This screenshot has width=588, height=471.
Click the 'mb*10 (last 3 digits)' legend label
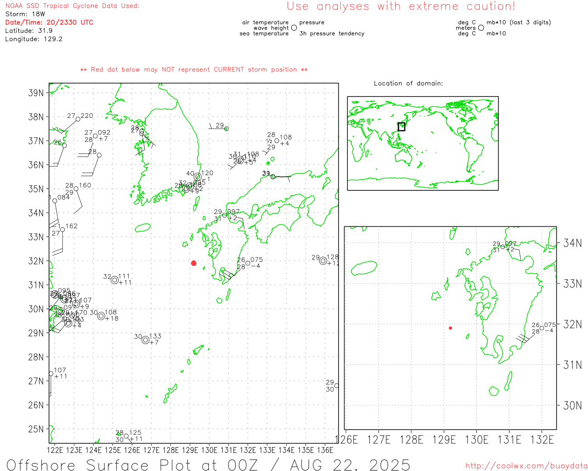(519, 22)
